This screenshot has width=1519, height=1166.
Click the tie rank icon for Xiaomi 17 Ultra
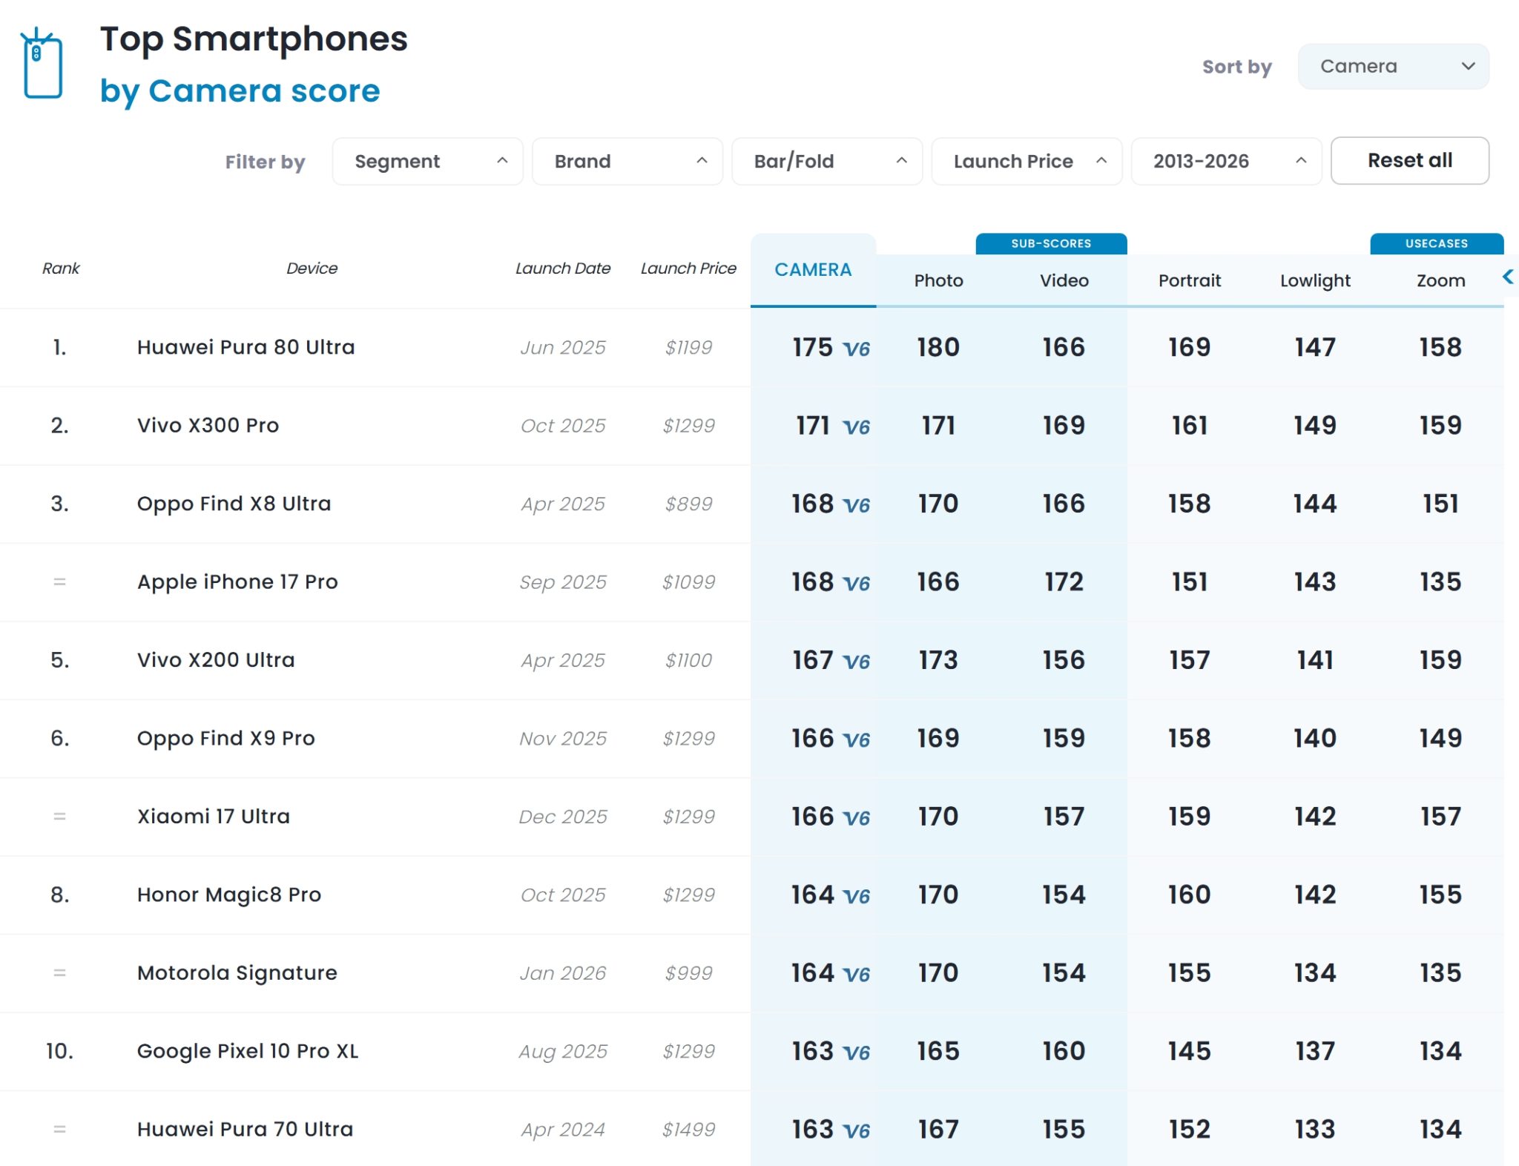(59, 817)
